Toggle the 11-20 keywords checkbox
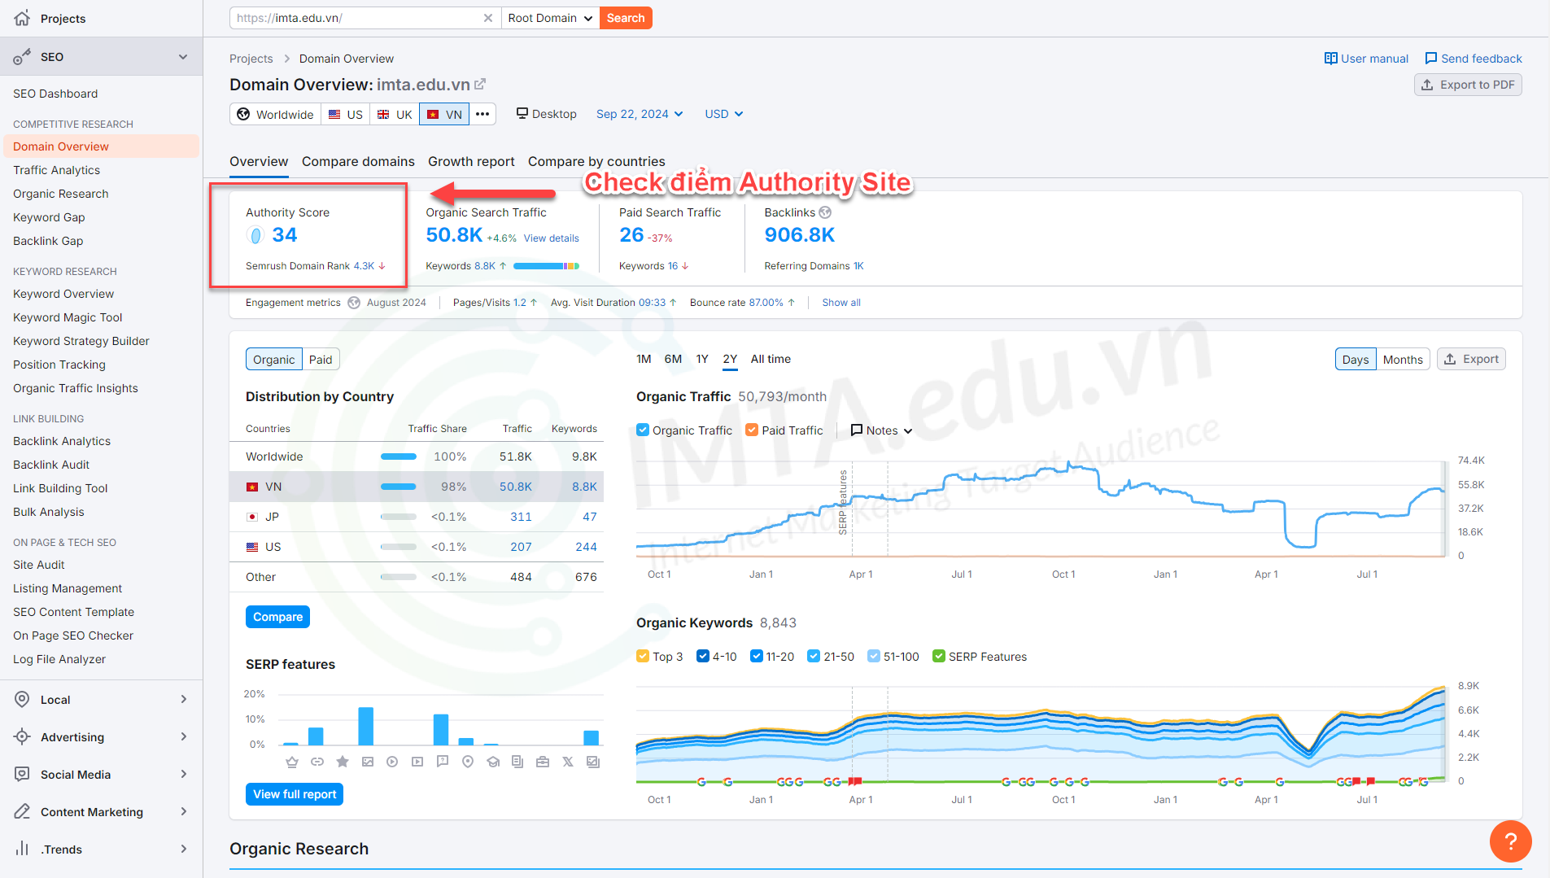Image resolution: width=1550 pixels, height=878 pixels. (757, 657)
